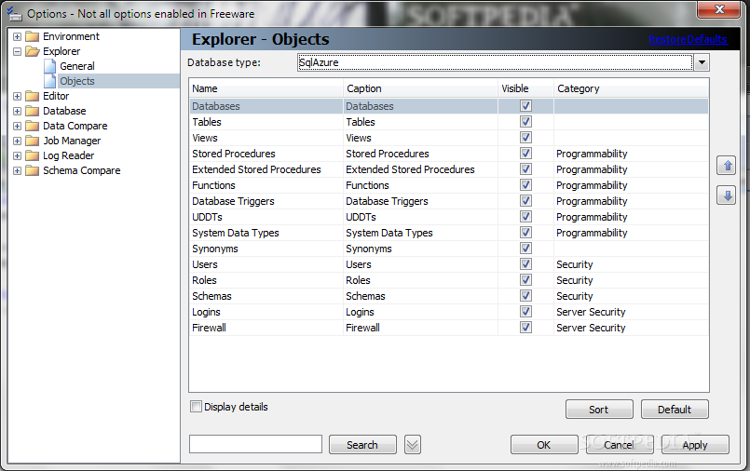Click the Visible column header

525,88
